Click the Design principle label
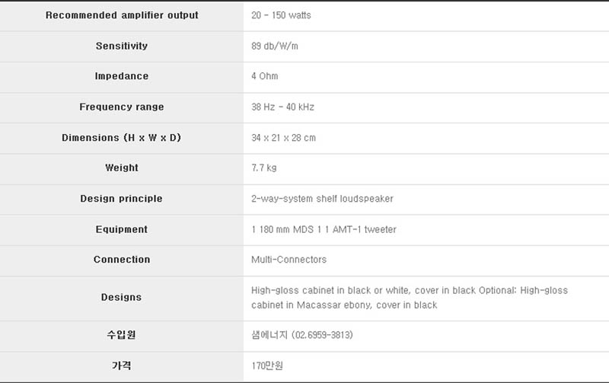 coord(122,199)
